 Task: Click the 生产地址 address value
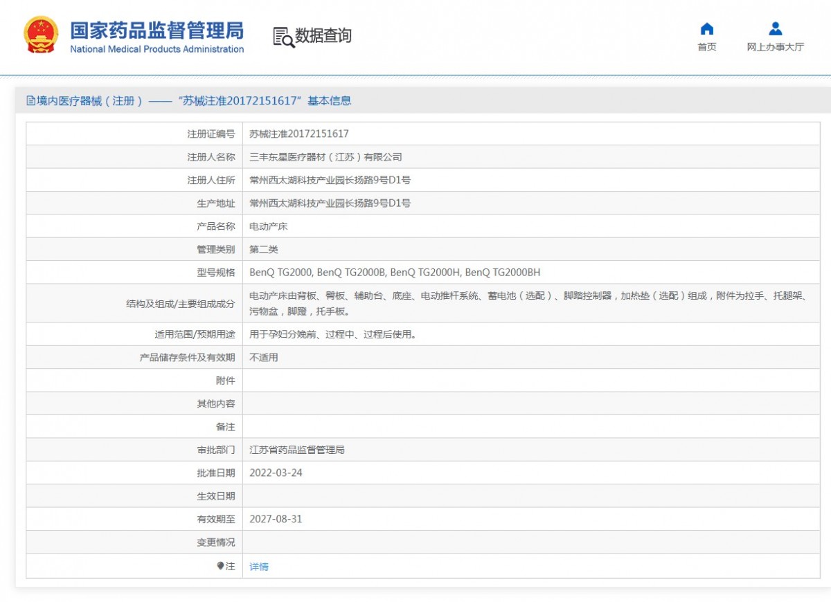(330, 203)
